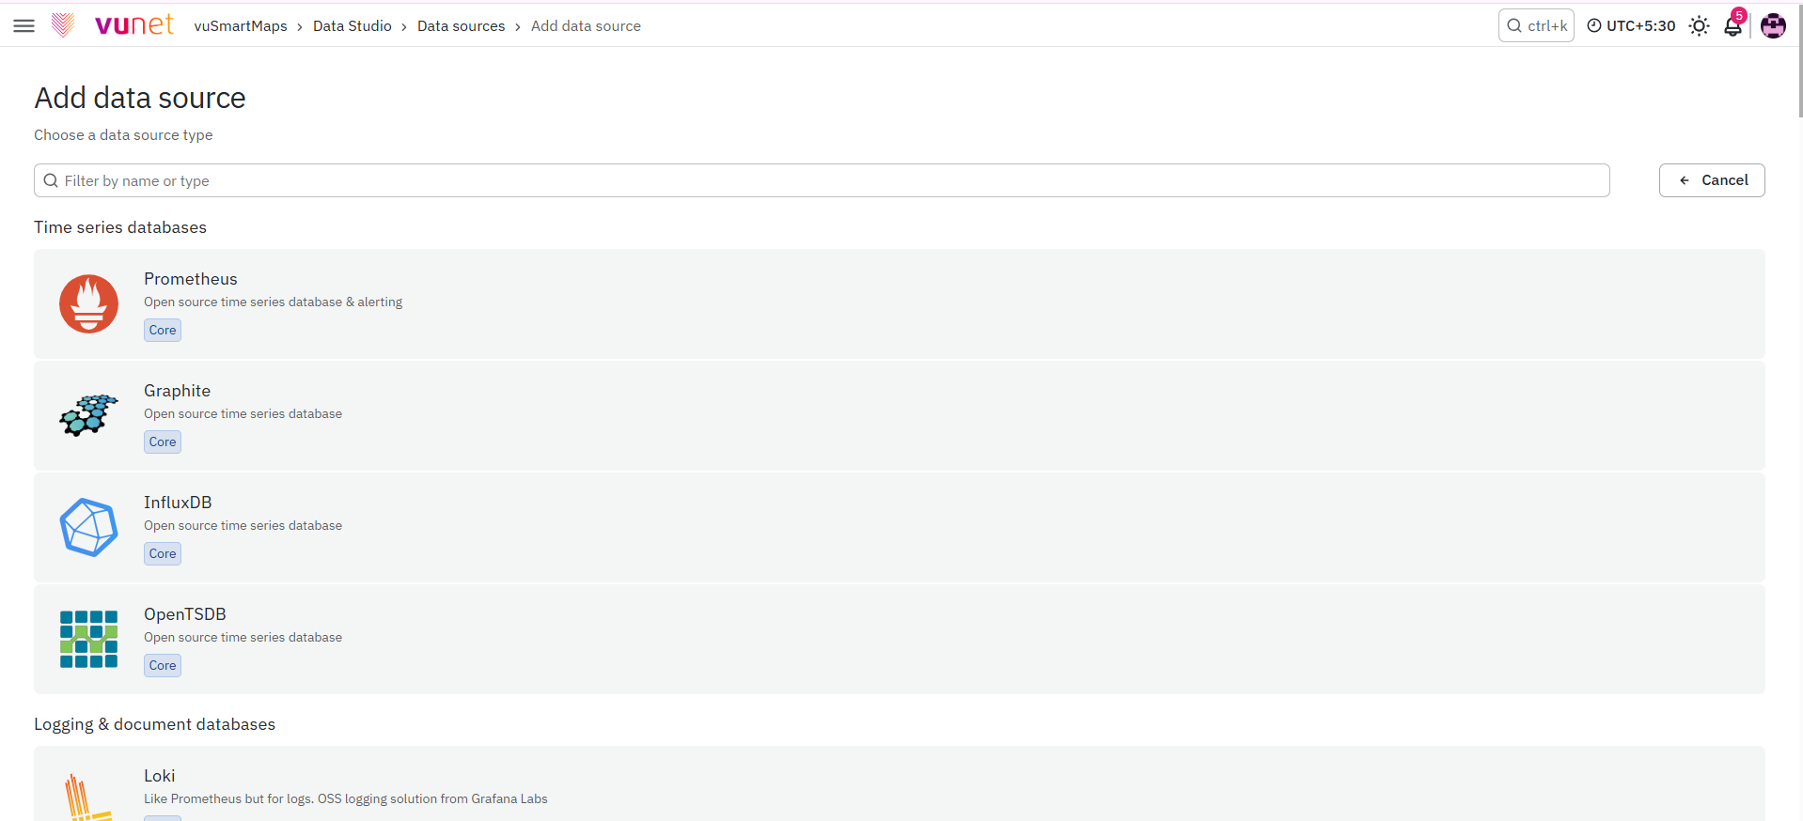The height and width of the screenshot is (821, 1803).
Task: Go to Data sources breadcrumb
Action: (461, 25)
